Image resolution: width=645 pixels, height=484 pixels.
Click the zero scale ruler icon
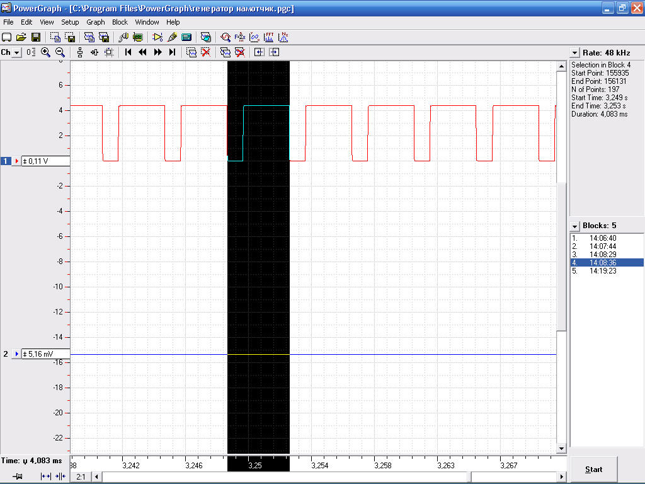click(31, 52)
